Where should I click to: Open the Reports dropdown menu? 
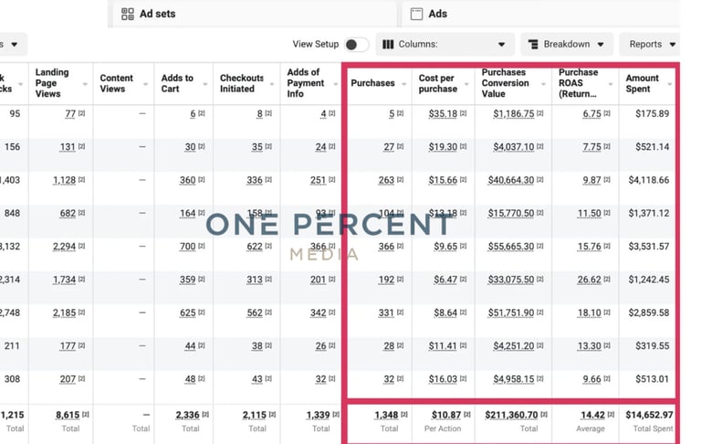coord(653,44)
